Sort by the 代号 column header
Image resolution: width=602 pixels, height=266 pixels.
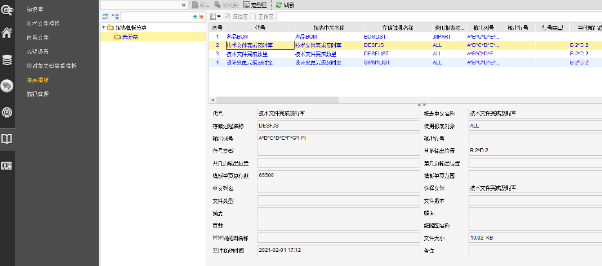coord(260,28)
